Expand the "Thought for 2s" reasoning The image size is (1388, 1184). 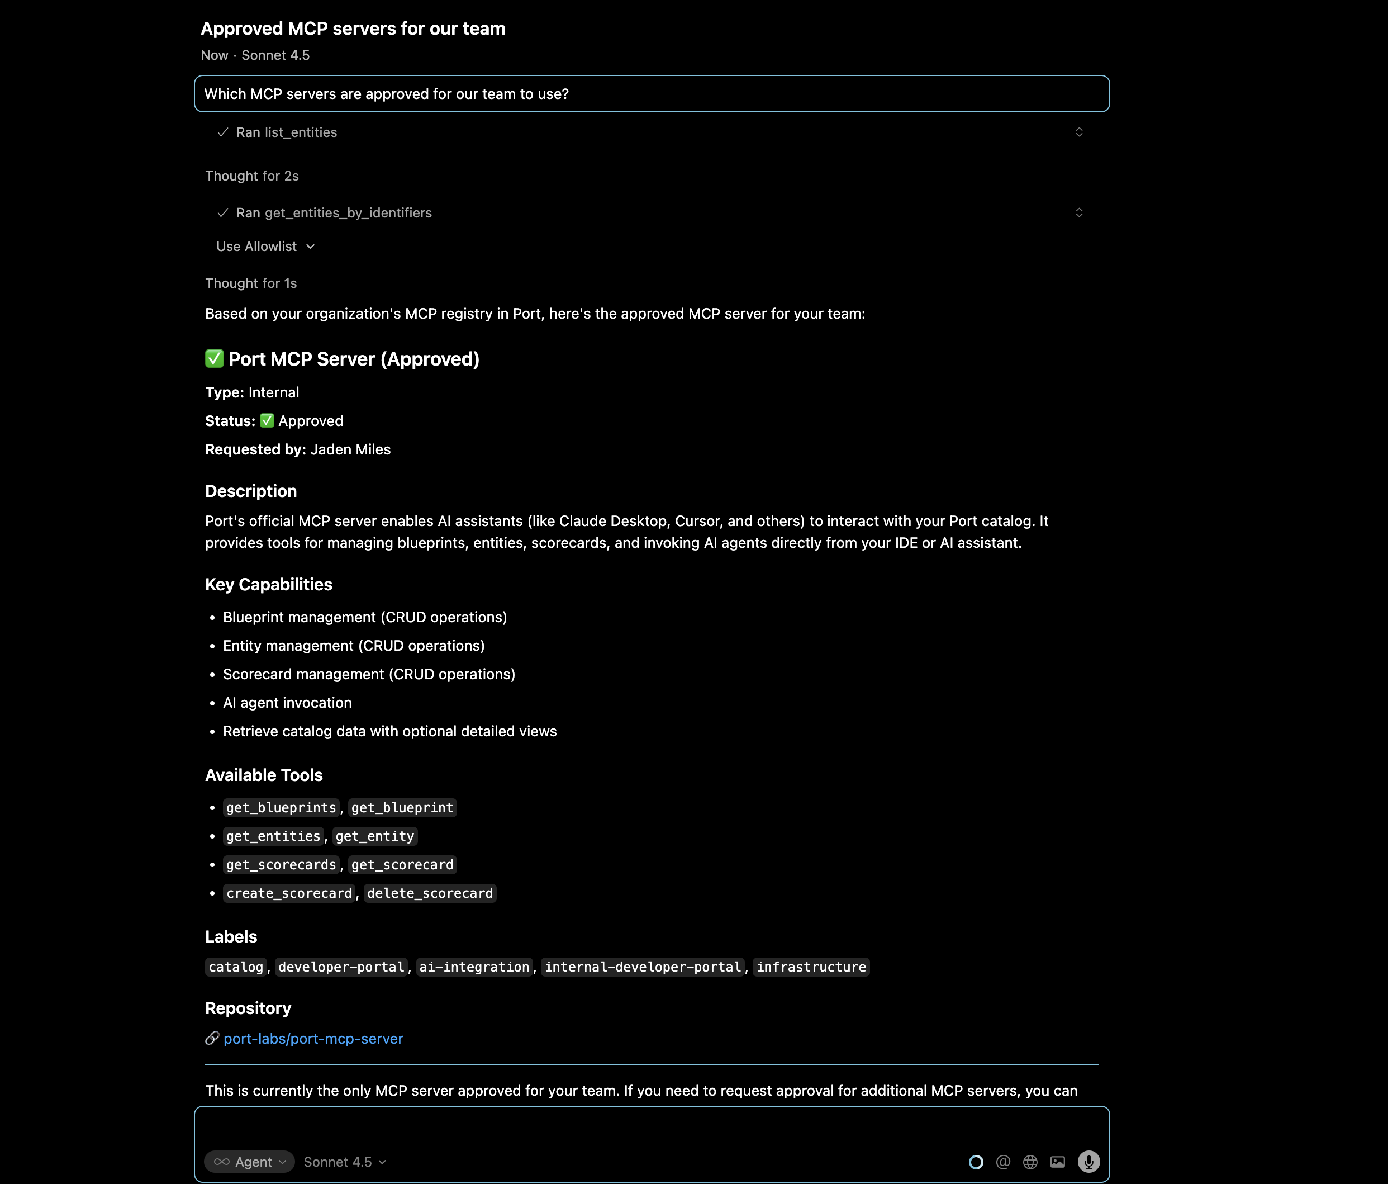tap(252, 176)
